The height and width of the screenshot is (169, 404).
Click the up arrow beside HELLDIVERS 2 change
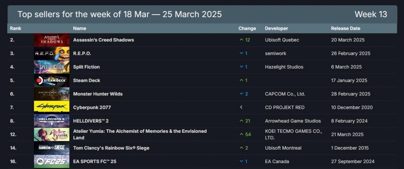(241, 121)
